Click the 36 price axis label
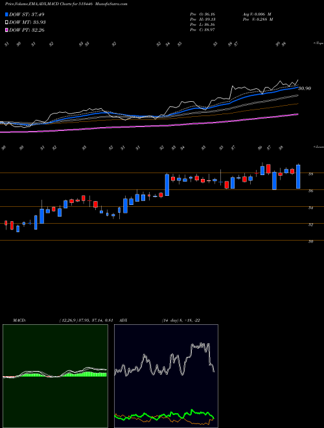 (311, 191)
